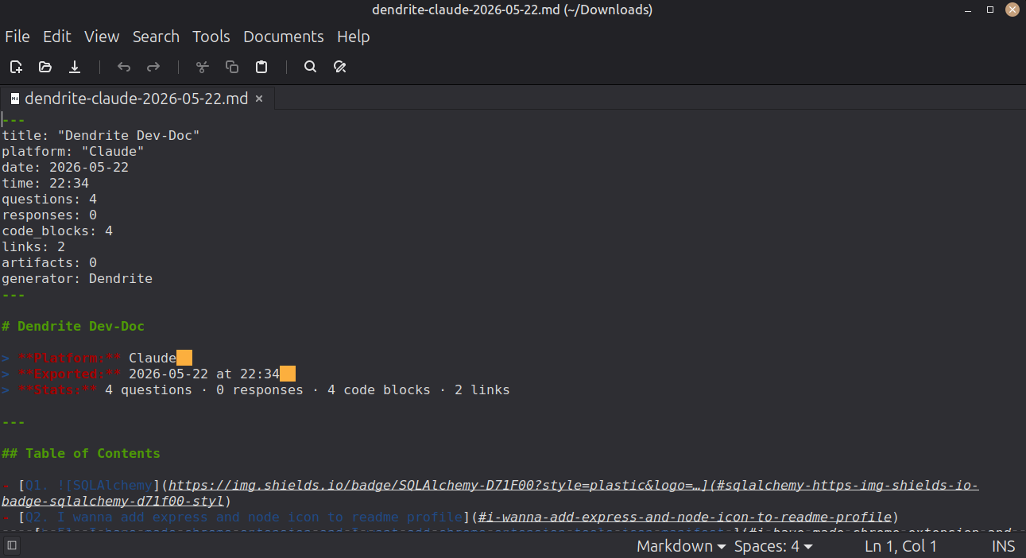
Task: Click the 'questions: 4' line
Action: coord(49,199)
